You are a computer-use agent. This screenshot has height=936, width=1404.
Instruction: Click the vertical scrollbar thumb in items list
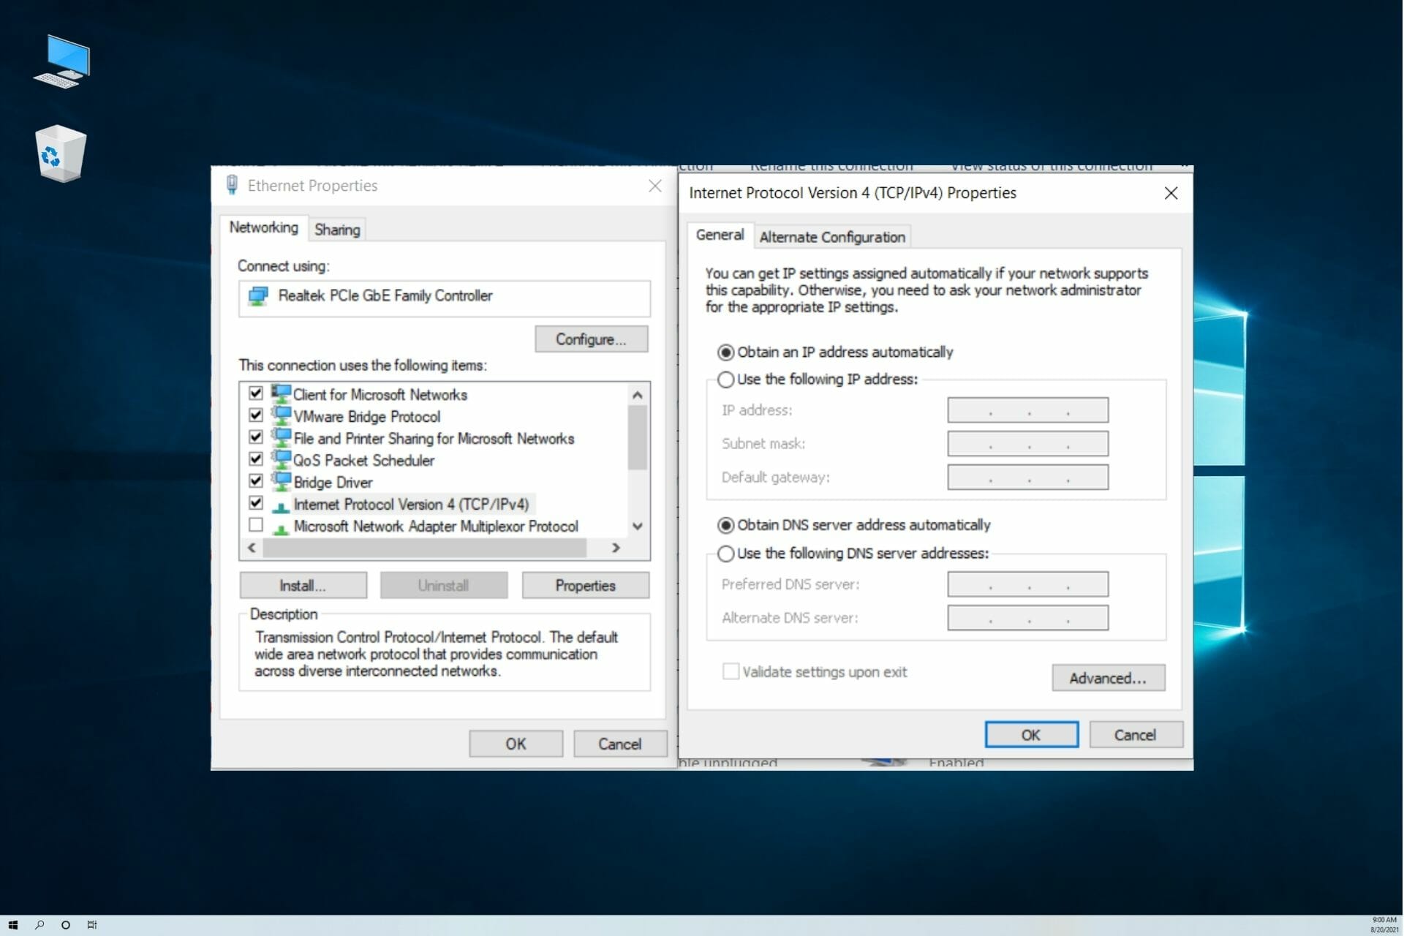click(638, 437)
